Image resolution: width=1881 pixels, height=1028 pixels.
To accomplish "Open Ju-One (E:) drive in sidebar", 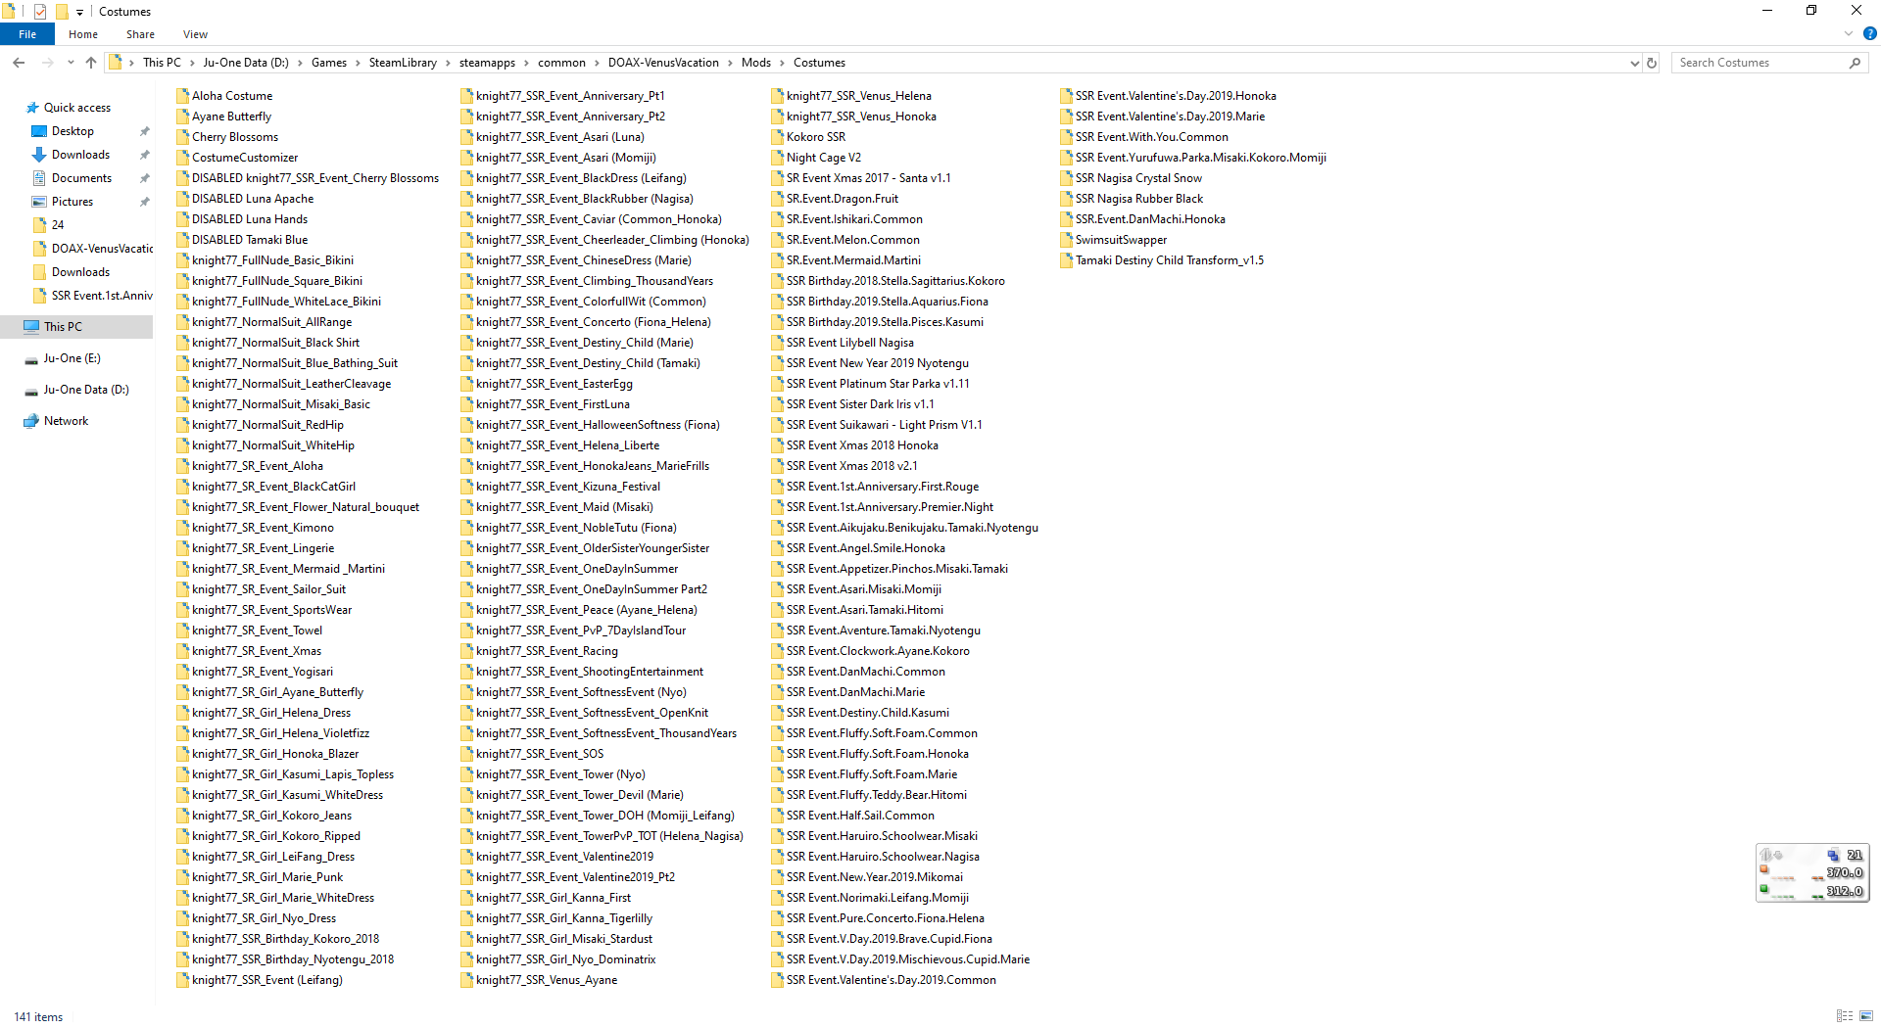I will pyautogui.click(x=72, y=358).
